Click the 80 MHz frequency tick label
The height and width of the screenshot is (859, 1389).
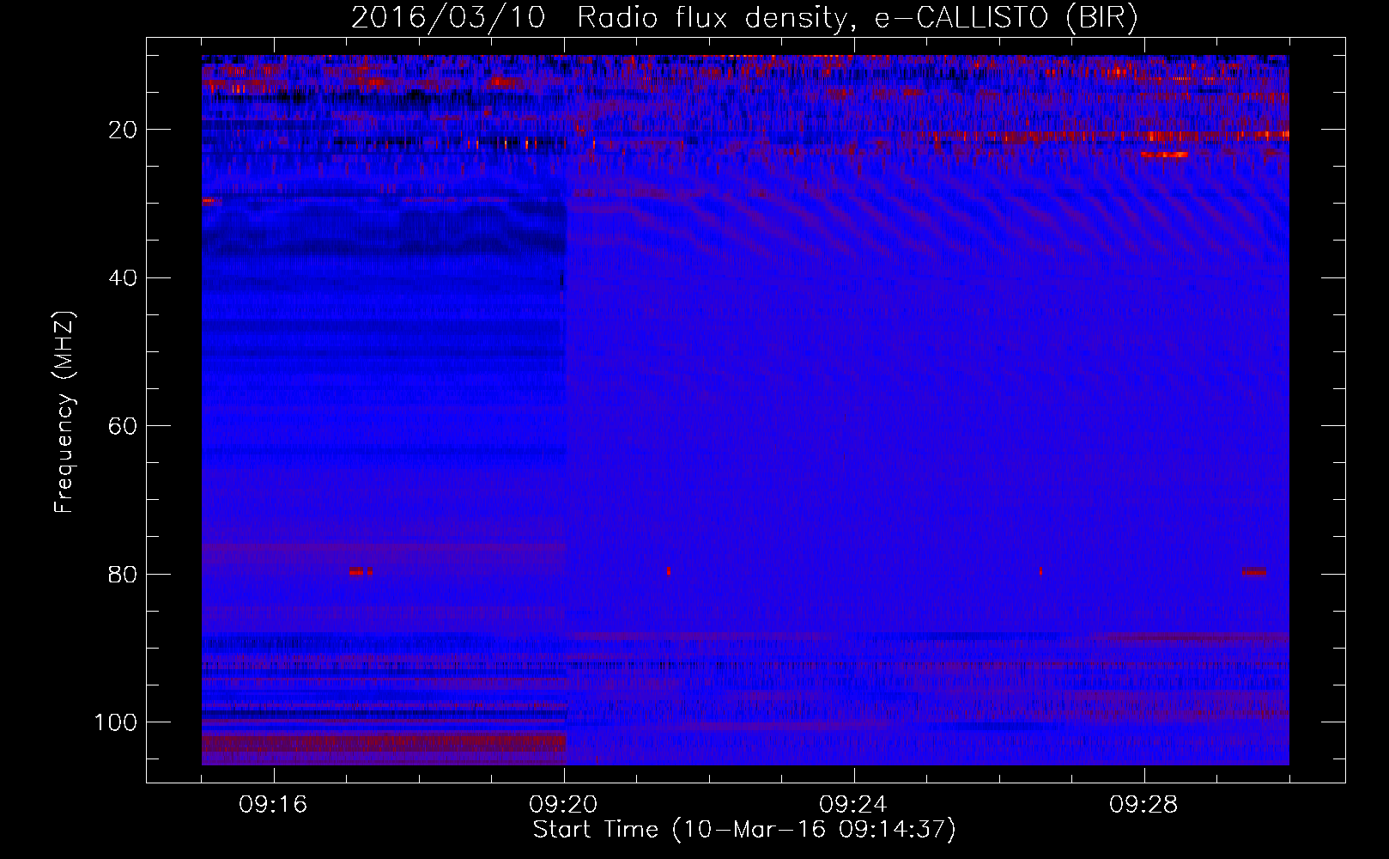coord(124,574)
